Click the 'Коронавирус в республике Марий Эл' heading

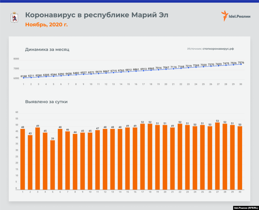[x=97, y=15]
